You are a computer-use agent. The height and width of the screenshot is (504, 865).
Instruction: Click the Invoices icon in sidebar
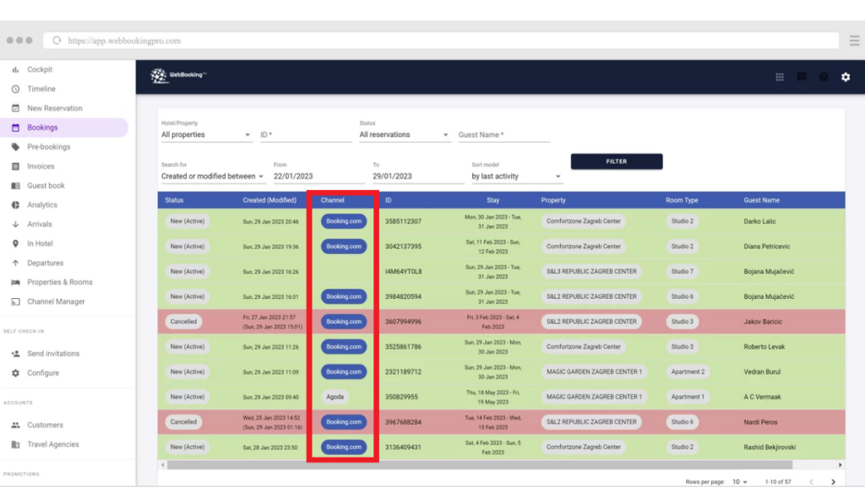(x=15, y=167)
